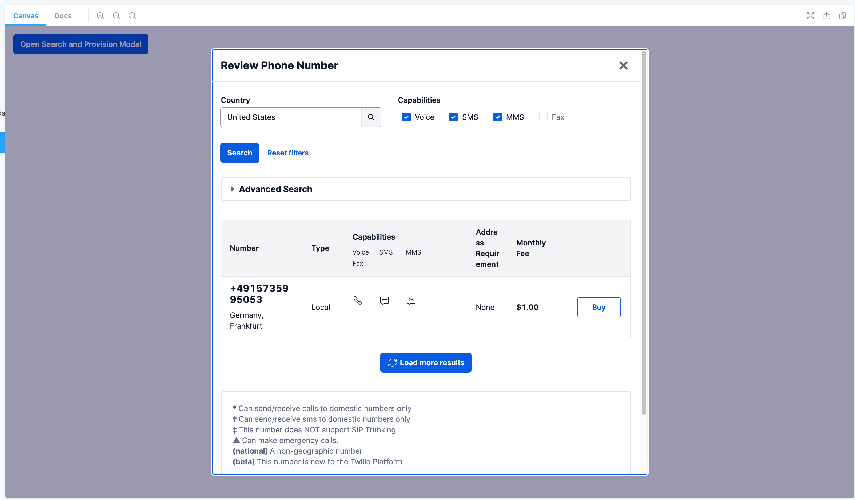855x500 pixels.
Task: Click the Reset filters link
Action: [x=288, y=153]
